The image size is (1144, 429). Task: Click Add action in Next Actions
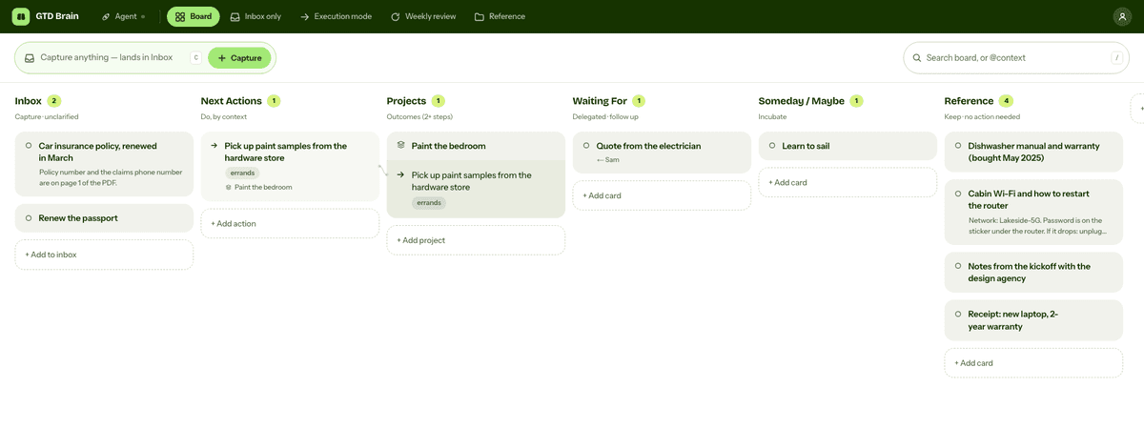290,223
